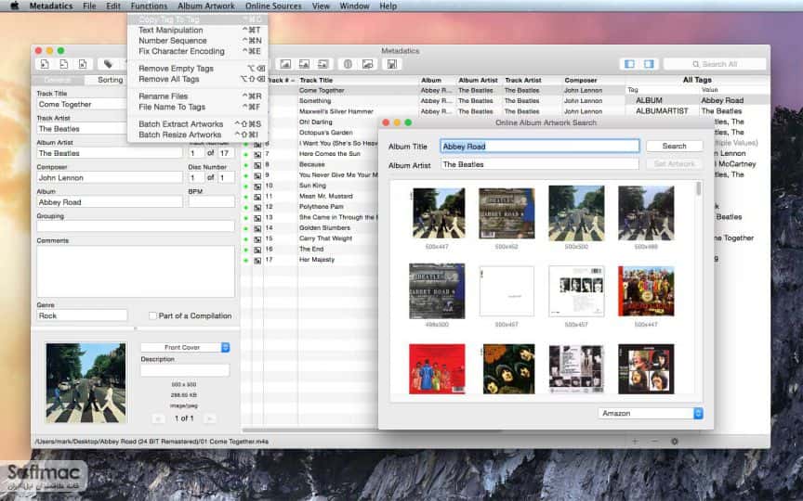Click the Track Title column header
Viewport: 803px width, 501px height.
pyautogui.click(x=316, y=81)
